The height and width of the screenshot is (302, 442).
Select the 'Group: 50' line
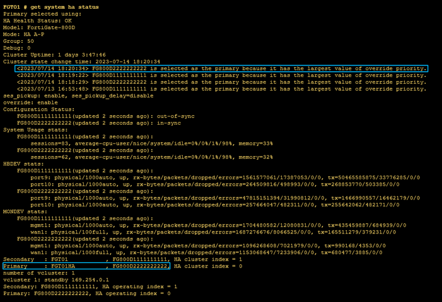coord(19,41)
